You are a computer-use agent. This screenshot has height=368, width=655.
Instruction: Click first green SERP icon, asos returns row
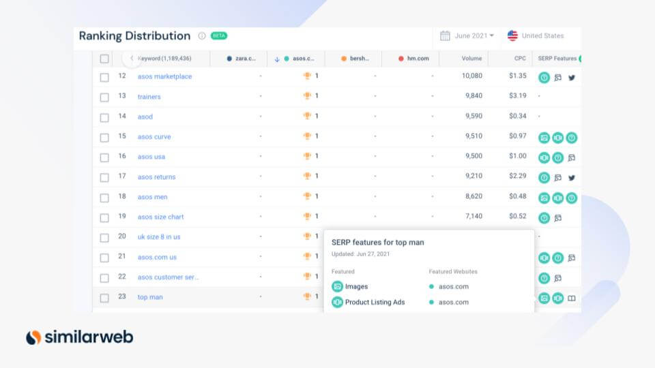544,178
